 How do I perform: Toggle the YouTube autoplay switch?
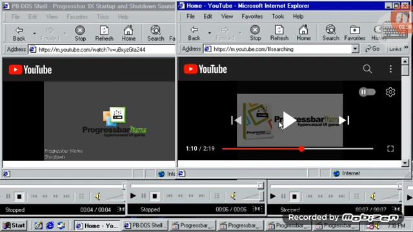367,92
